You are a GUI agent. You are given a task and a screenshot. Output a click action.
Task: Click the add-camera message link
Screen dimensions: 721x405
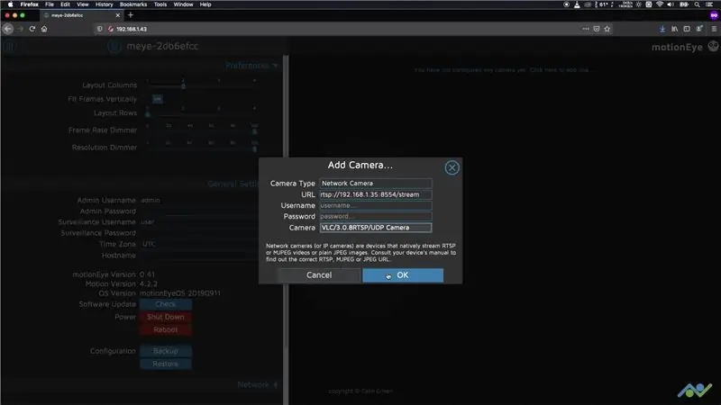[504, 70]
